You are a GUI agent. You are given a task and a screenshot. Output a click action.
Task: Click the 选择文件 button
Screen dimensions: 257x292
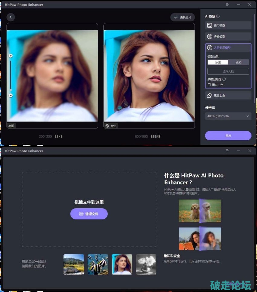[89, 214]
